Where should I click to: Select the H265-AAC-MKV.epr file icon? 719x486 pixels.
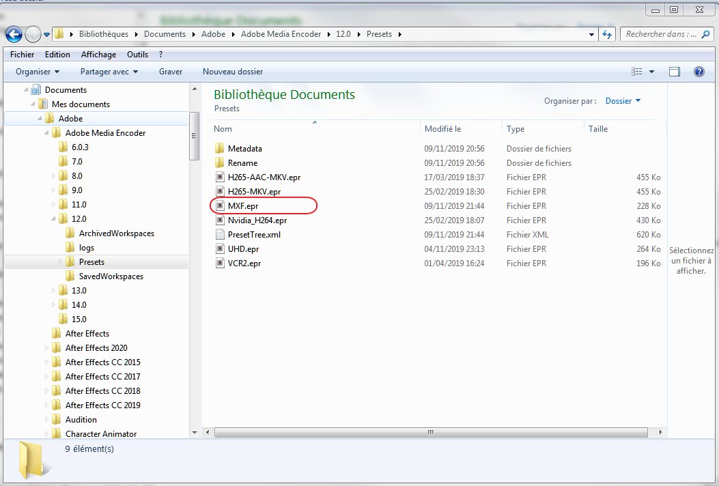(220, 177)
